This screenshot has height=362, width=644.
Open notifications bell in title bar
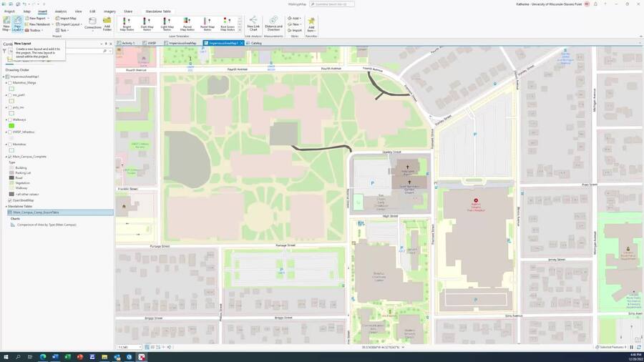coord(595,4)
